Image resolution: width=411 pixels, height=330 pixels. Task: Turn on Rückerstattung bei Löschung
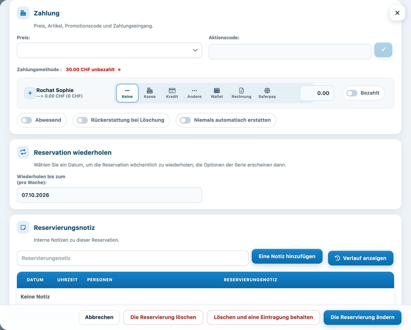click(82, 120)
